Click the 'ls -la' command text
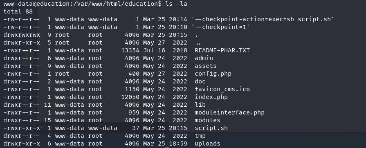 tap(176, 4)
